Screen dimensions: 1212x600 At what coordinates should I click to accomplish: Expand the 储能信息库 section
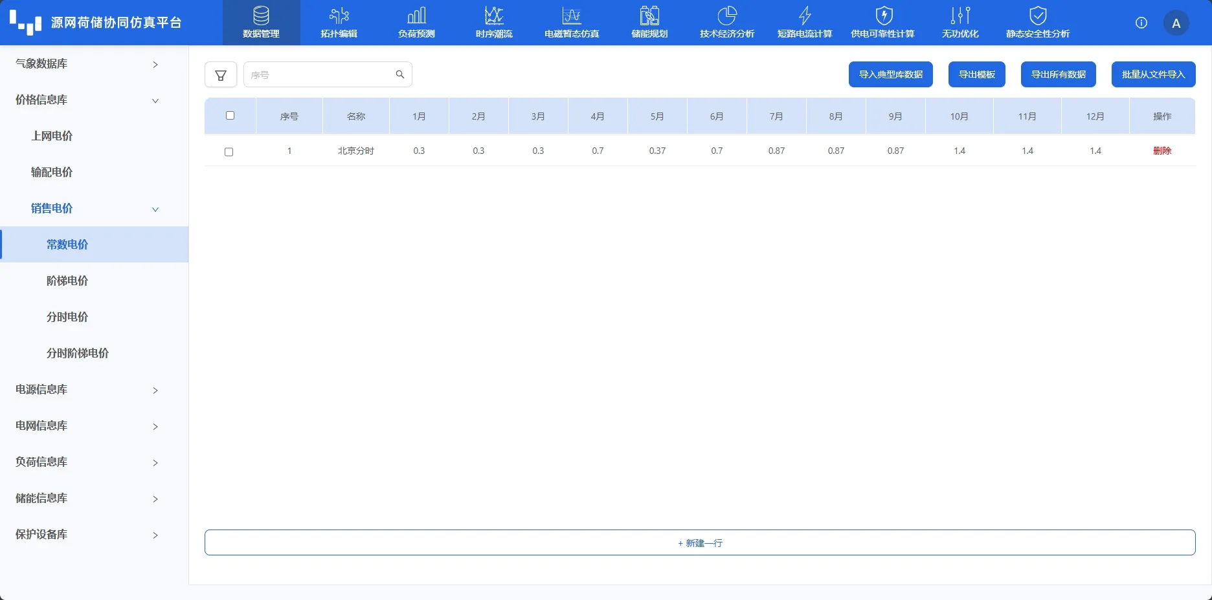coord(94,498)
